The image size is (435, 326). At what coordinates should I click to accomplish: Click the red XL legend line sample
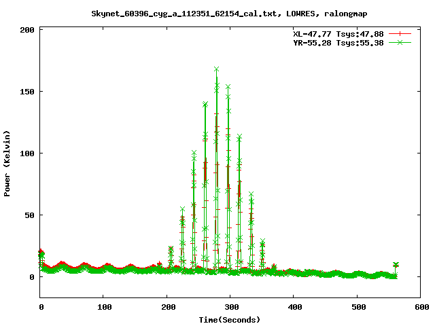[400, 34]
